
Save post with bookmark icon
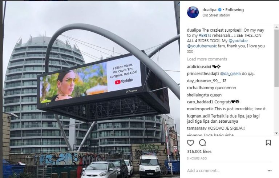point(268,143)
